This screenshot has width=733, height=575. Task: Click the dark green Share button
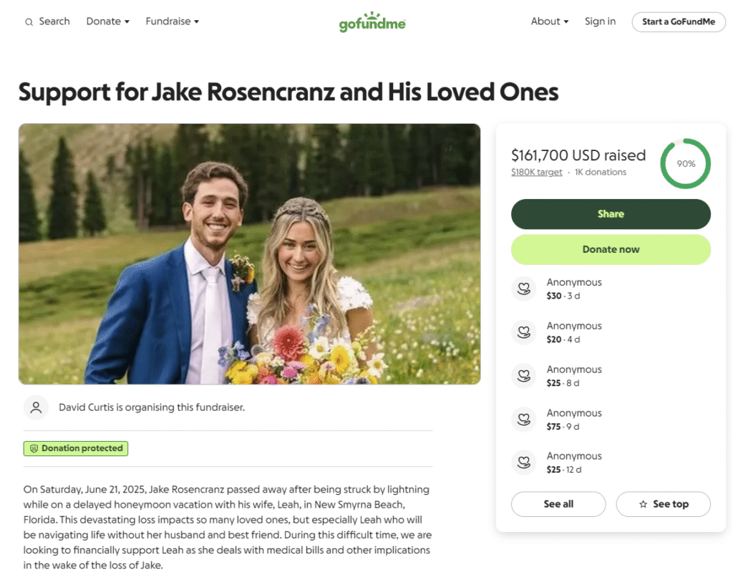[611, 214]
